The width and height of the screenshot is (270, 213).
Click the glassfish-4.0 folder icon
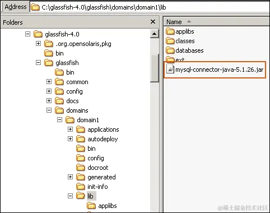point(38,34)
